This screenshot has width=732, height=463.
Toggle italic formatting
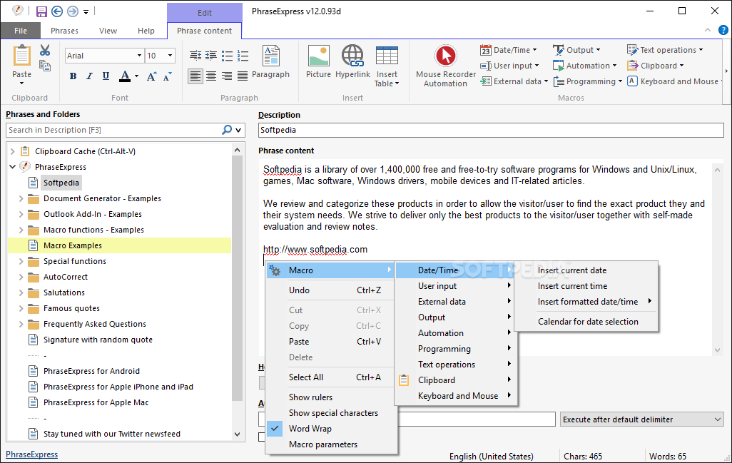click(89, 76)
